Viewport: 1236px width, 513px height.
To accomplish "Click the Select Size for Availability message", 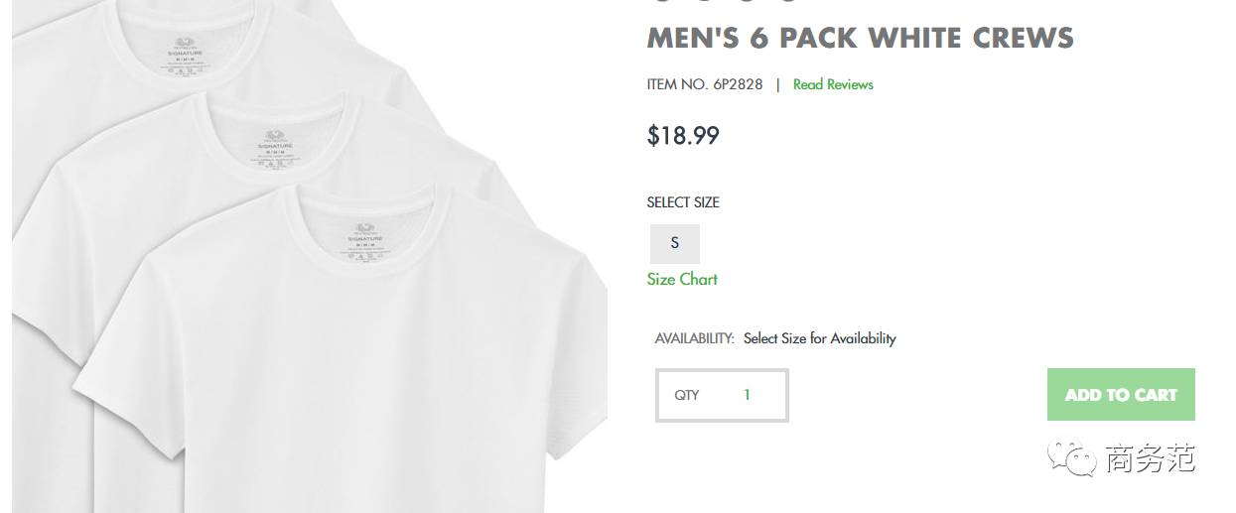I will (819, 338).
